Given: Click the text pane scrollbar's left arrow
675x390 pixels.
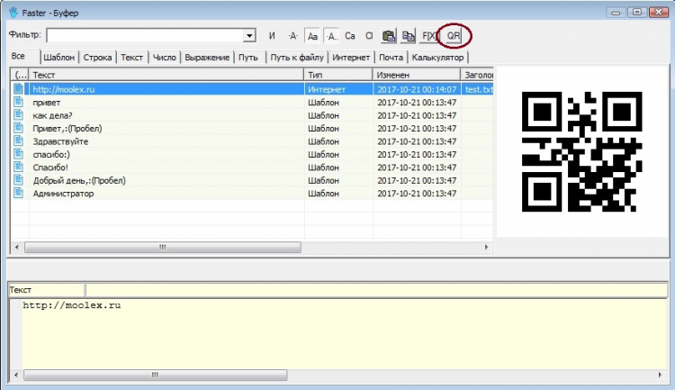Looking at the screenshot, I should (x=16, y=375).
